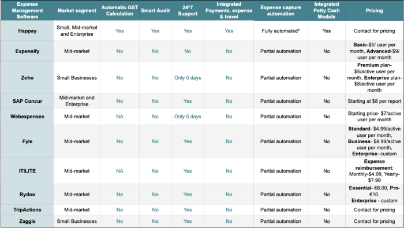Click Webexpenses 'NA' GST calculation cell
The height and width of the screenshot is (228, 404).
coord(119,117)
